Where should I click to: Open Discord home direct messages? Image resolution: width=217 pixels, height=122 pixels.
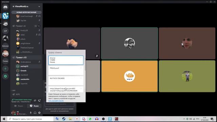[x=5, y=7]
